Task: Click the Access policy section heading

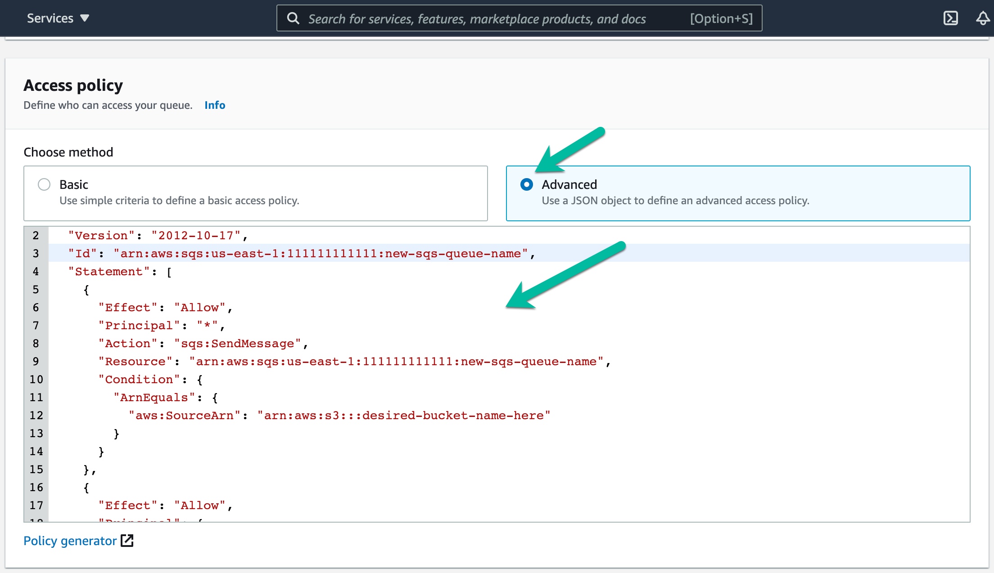Action: pyautogui.click(x=73, y=85)
